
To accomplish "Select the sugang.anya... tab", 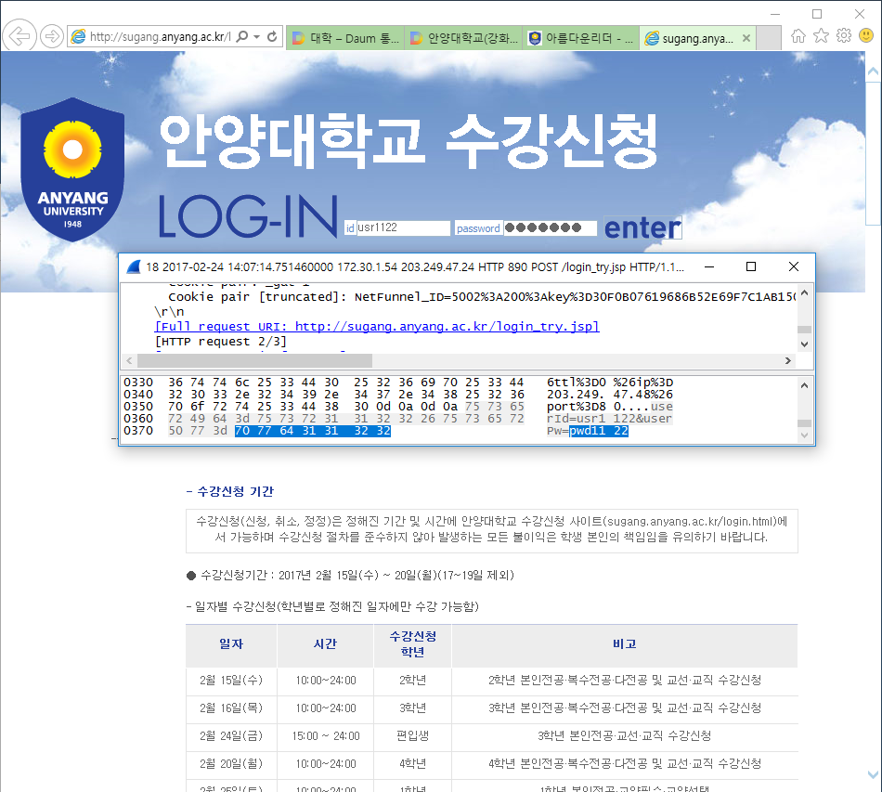I will [697, 38].
